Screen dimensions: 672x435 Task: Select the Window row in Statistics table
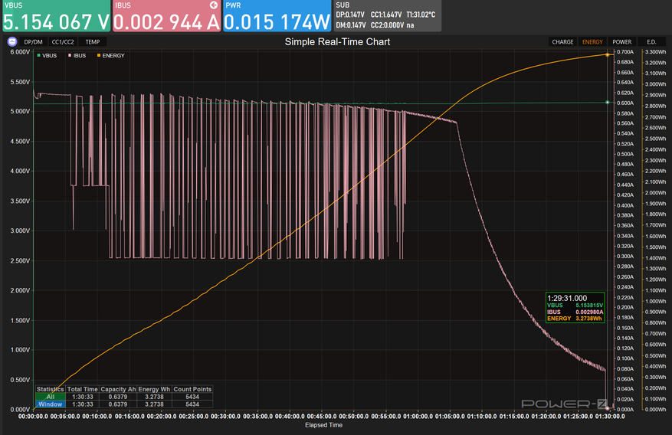click(50, 404)
